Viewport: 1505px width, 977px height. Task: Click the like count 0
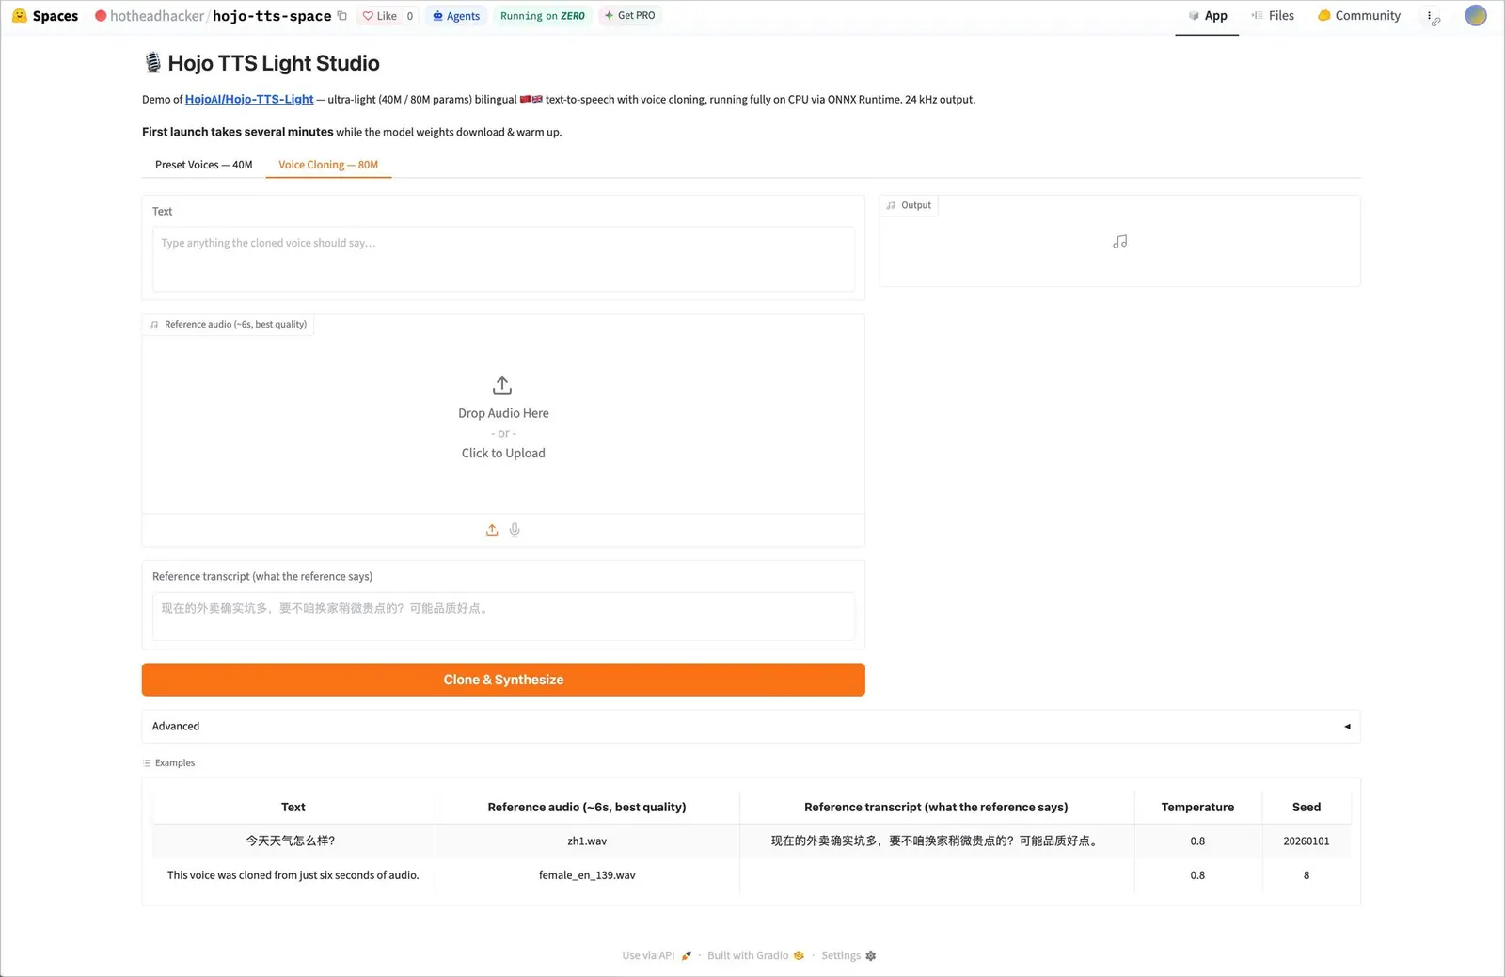410,16
